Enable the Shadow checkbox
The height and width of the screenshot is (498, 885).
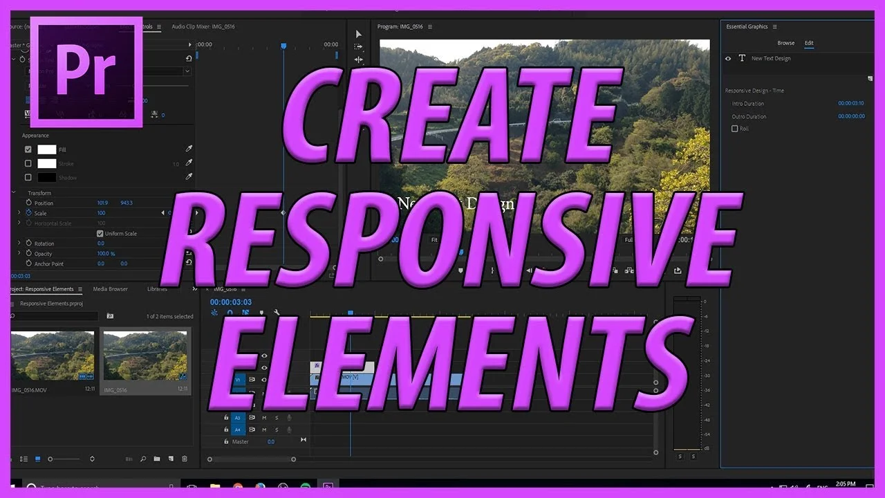pyautogui.click(x=28, y=177)
